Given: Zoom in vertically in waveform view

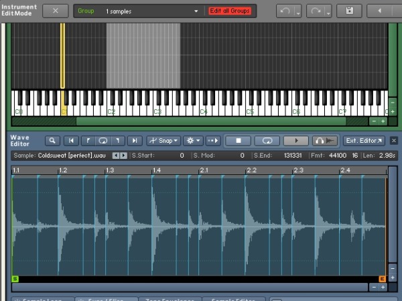Looking at the screenshot, I should tap(393, 278).
